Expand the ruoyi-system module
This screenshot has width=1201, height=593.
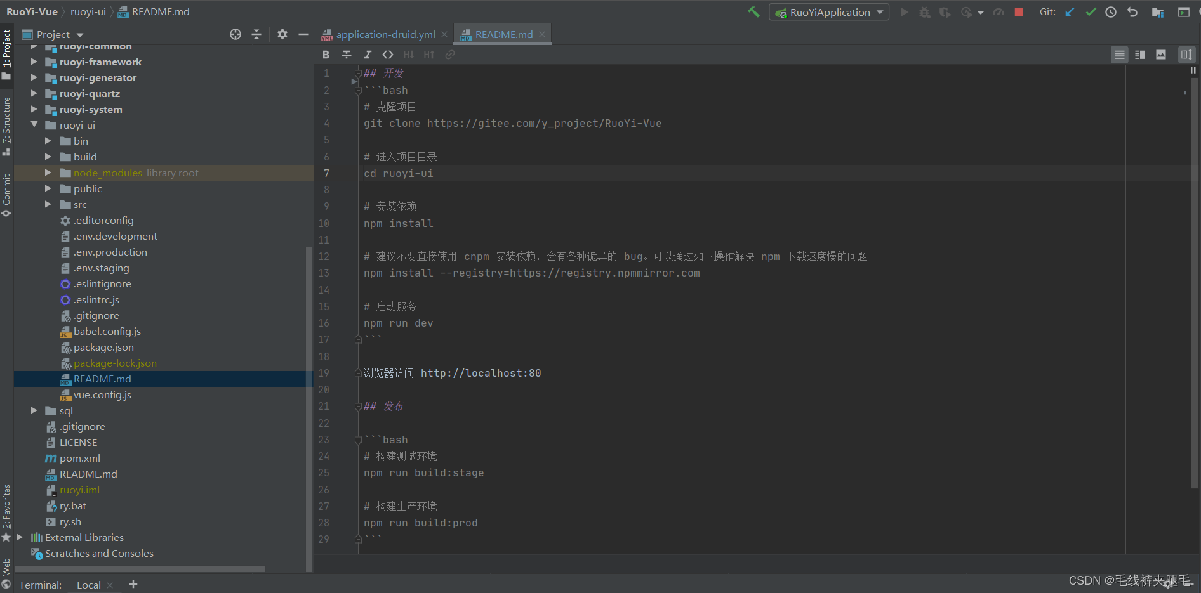(34, 109)
